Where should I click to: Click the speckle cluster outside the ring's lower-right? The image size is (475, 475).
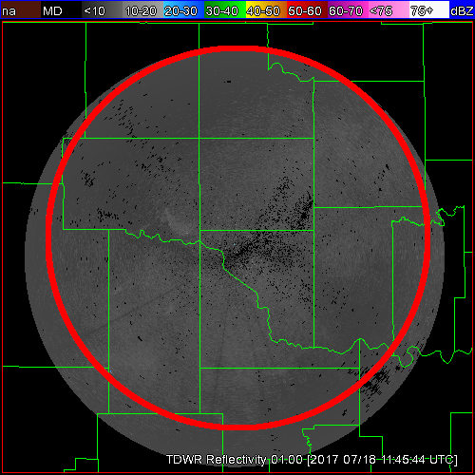click(x=377, y=380)
